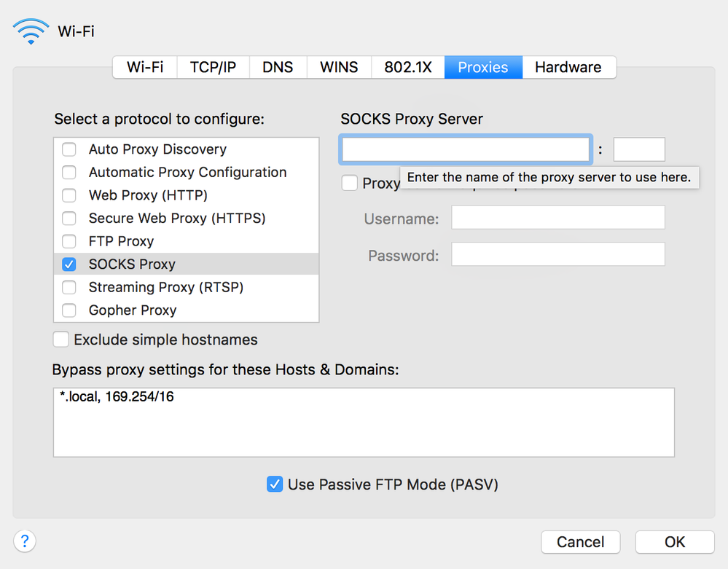Screen dimensions: 728x569
Task: Toggle Exclude simple hostnames
Action: tap(61, 340)
